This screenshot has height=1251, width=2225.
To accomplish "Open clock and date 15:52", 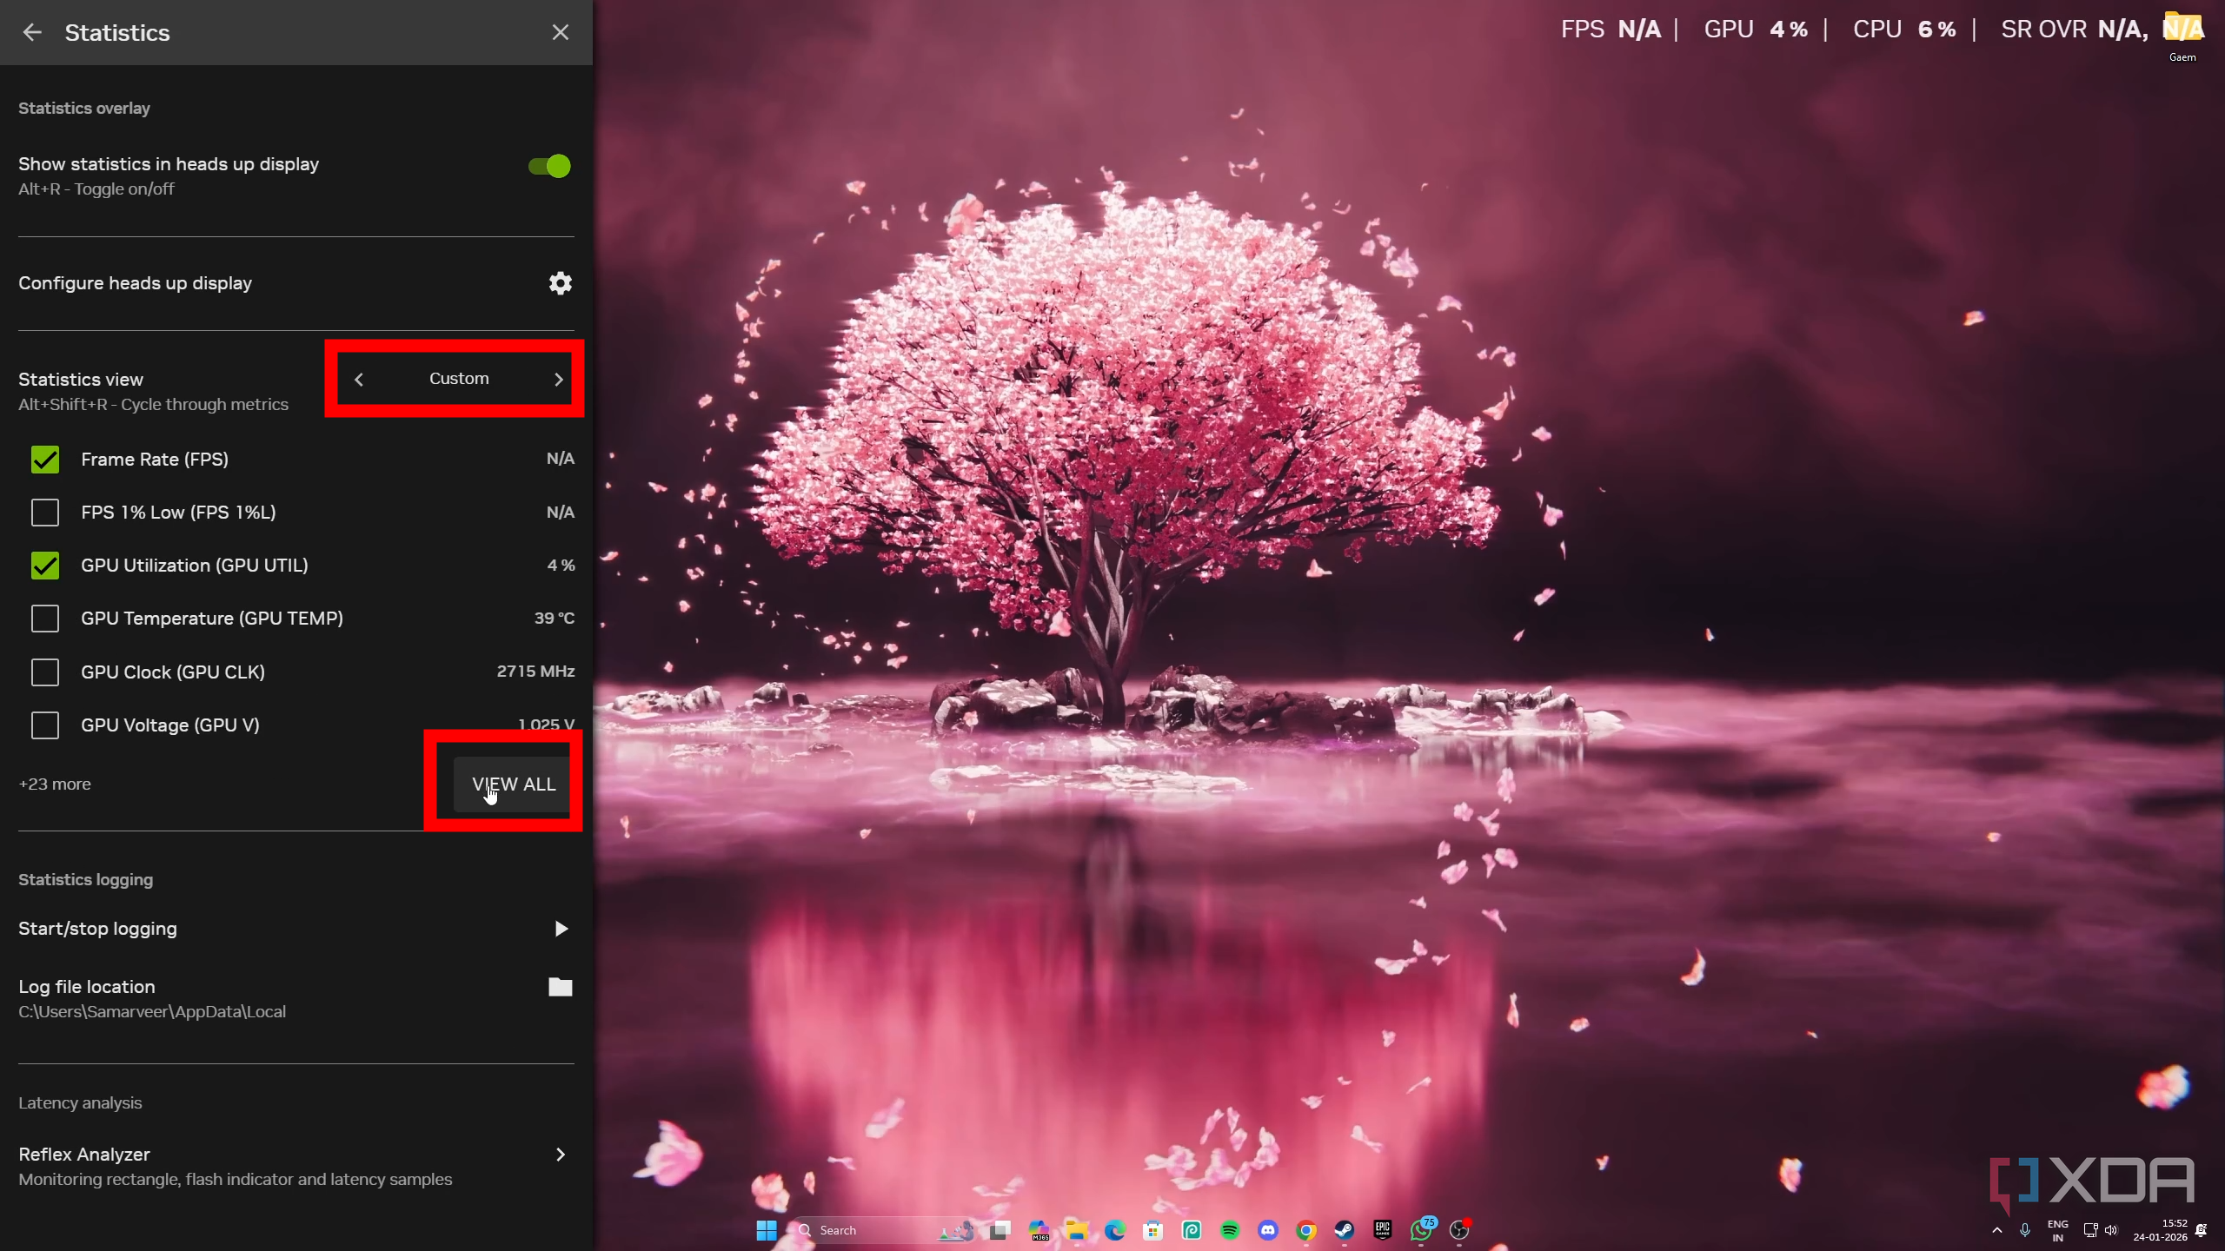I will [x=2160, y=1230].
